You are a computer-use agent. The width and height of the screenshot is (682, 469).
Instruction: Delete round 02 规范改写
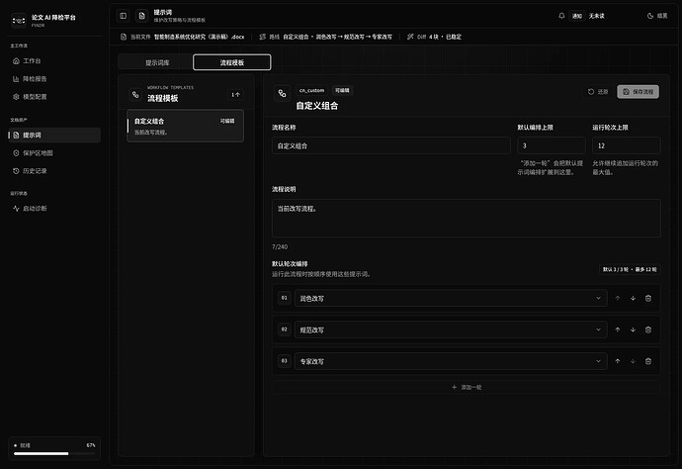(x=648, y=329)
